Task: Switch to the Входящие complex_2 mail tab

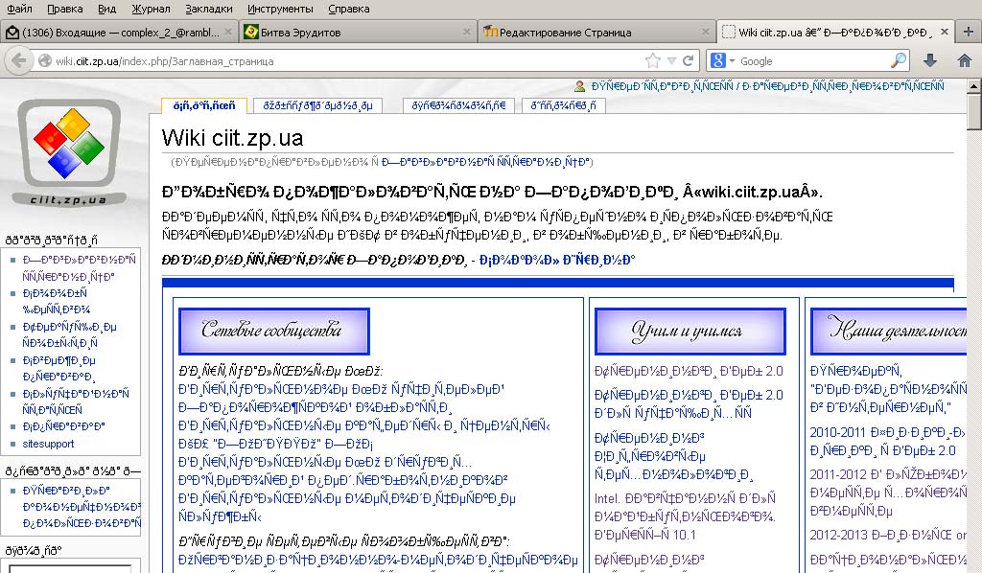Action: point(119,32)
